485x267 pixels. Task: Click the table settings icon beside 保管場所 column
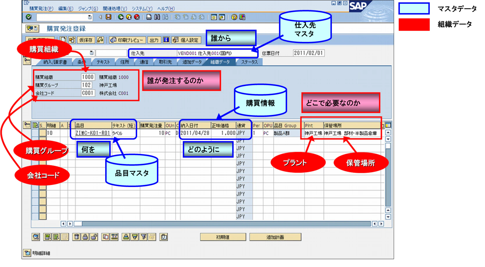tap(388, 125)
